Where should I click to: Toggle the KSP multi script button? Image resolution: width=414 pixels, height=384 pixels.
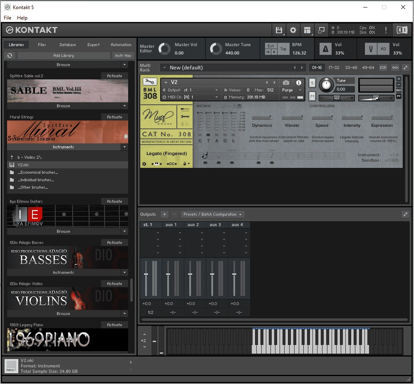383,67
